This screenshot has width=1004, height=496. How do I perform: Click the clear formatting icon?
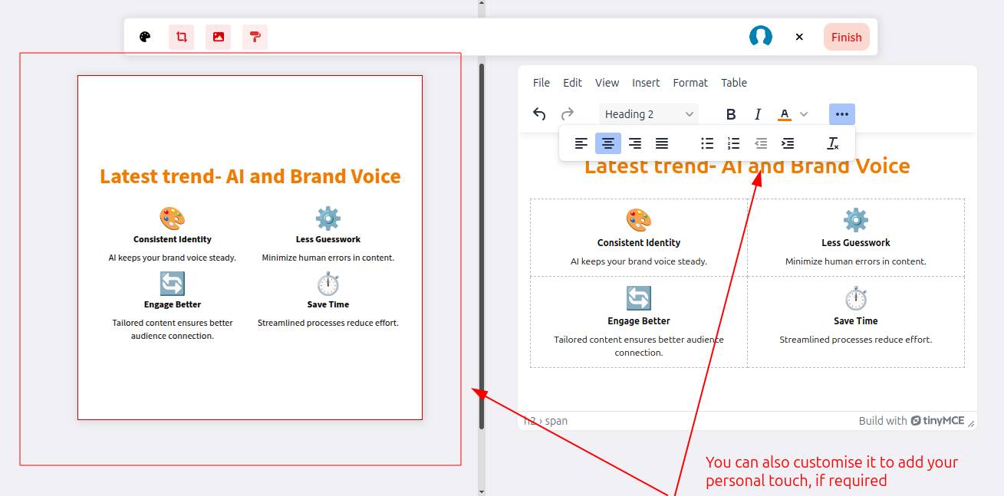[833, 143]
